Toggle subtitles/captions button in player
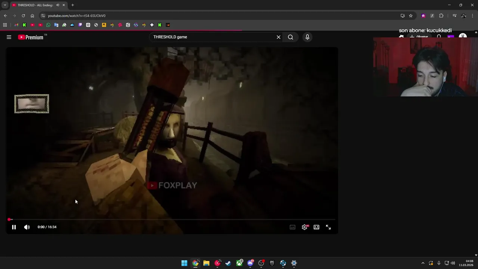The width and height of the screenshot is (478, 269). point(293,227)
